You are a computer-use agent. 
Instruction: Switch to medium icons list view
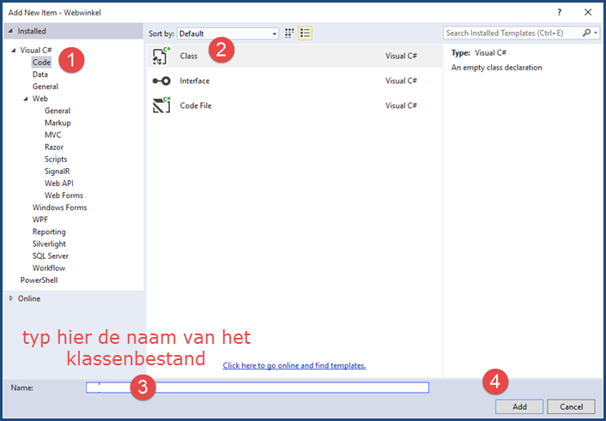(x=305, y=33)
